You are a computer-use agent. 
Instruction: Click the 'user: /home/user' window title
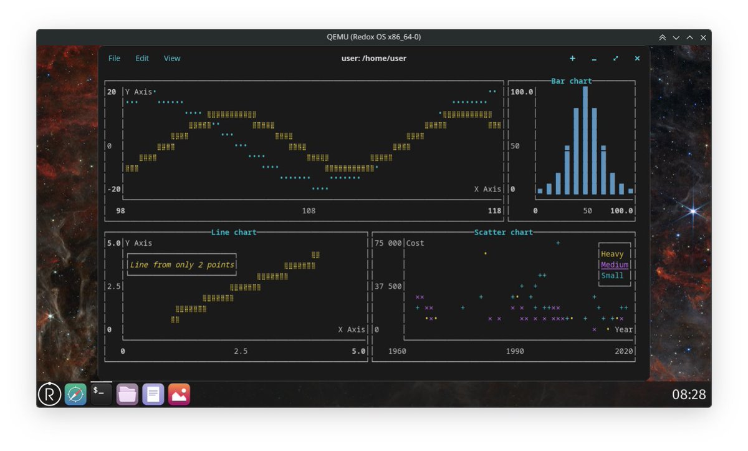tap(374, 58)
